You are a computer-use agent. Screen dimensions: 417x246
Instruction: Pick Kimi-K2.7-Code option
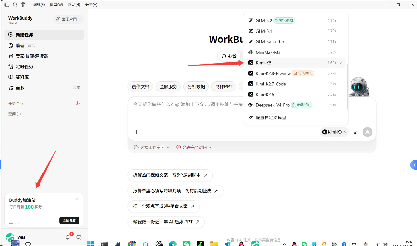296,84
